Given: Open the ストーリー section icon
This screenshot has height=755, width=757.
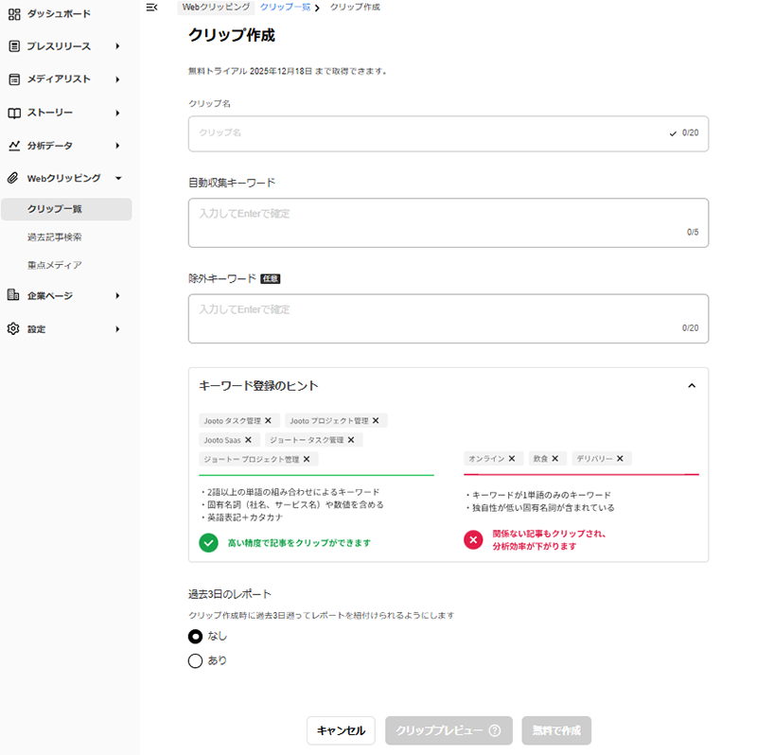Looking at the screenshot, I should click(x=14, y=113).
